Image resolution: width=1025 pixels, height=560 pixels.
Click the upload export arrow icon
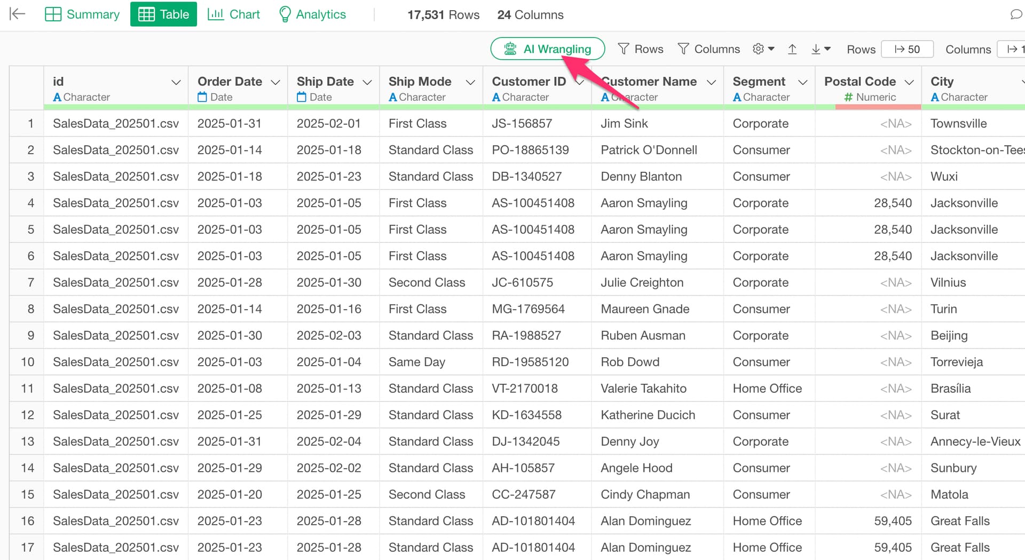[x=792, y=49]
